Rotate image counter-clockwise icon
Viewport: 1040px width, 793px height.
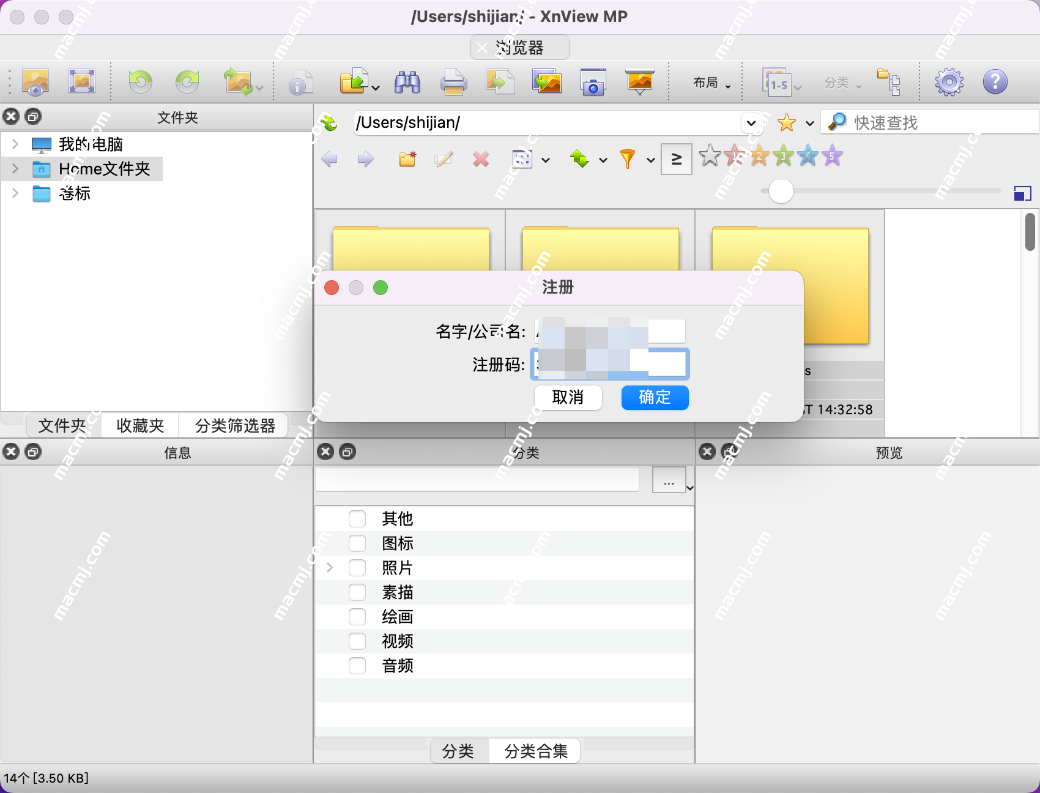point(140,81)
